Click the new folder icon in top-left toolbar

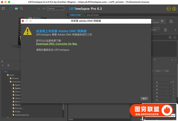click(4, 8)
